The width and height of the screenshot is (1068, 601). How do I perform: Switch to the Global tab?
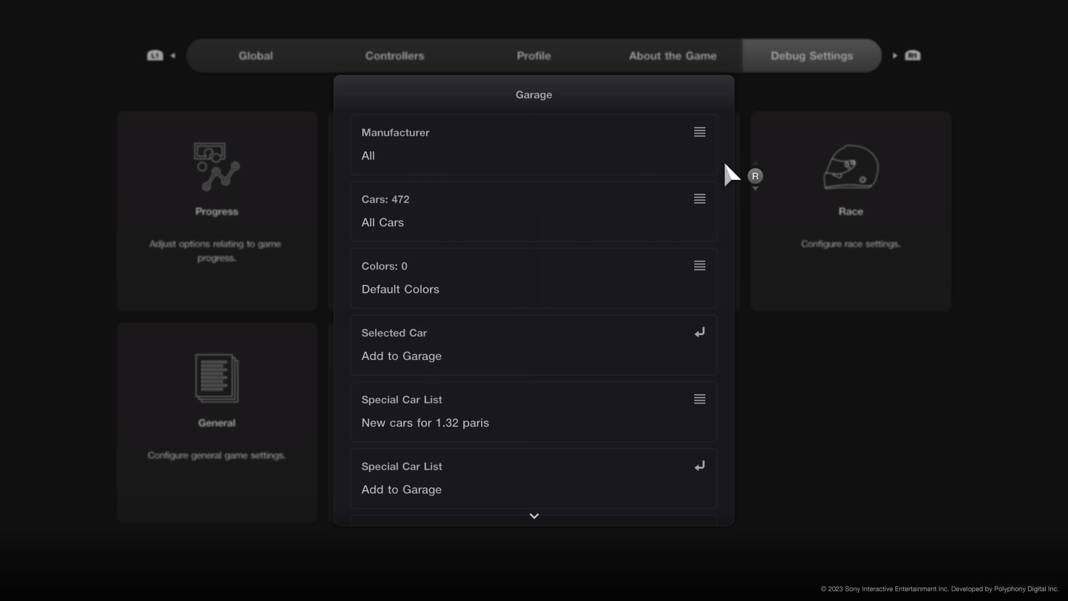point(255,56)
